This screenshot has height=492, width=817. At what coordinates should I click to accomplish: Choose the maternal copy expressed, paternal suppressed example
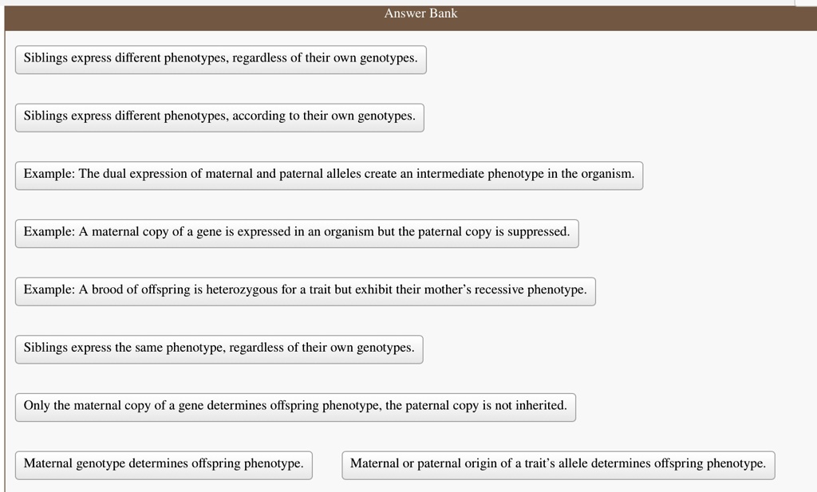coord(296,232)
